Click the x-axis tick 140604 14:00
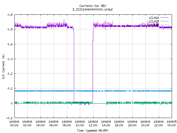Screen dimensions: 177x133 pos(106,124)
